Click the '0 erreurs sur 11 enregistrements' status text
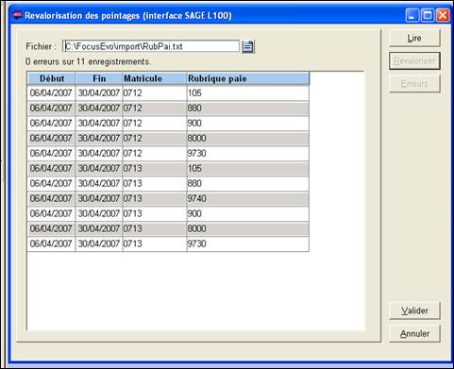 [88, 61]
